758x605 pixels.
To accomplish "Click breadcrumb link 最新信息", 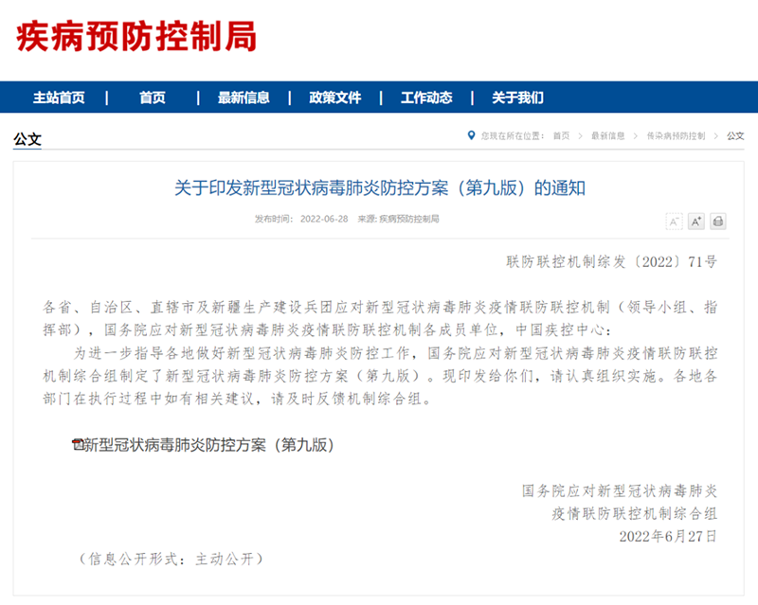I will pyautogui.click(x=608, y=136).
